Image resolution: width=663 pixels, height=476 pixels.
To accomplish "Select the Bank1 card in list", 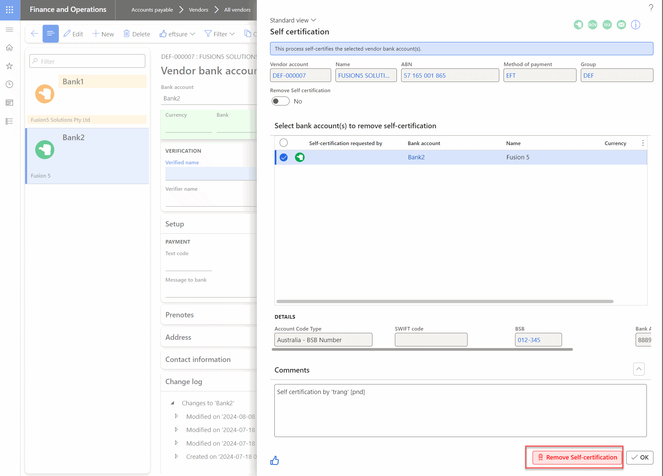I will (x=87, y=99).
